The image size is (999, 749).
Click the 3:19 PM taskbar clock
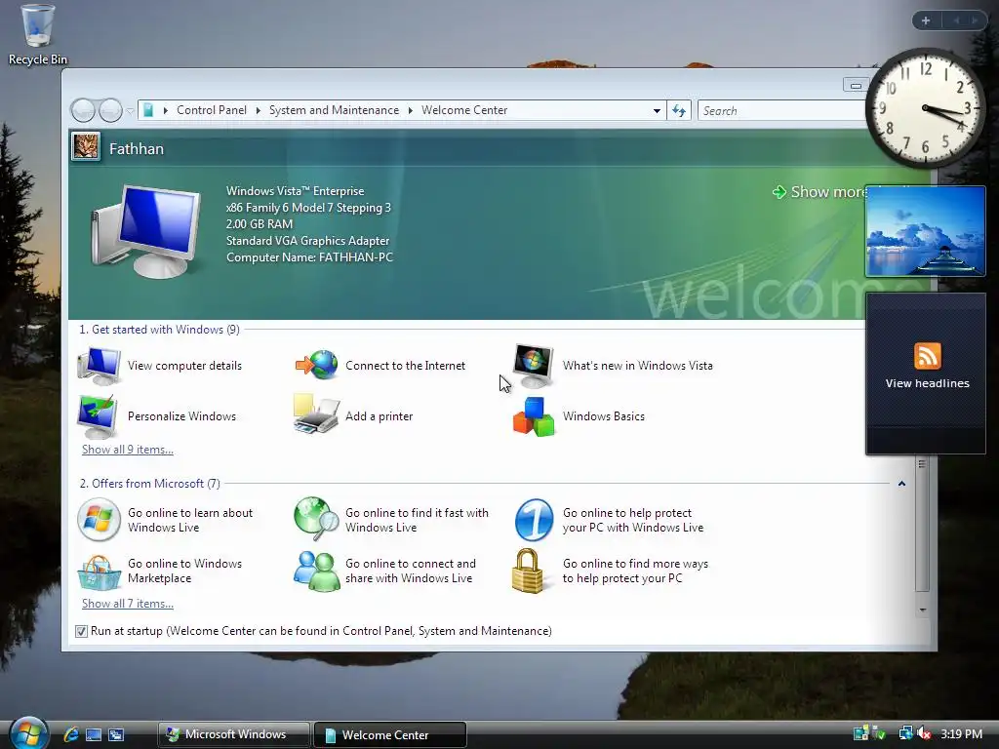tap(961, 734)
